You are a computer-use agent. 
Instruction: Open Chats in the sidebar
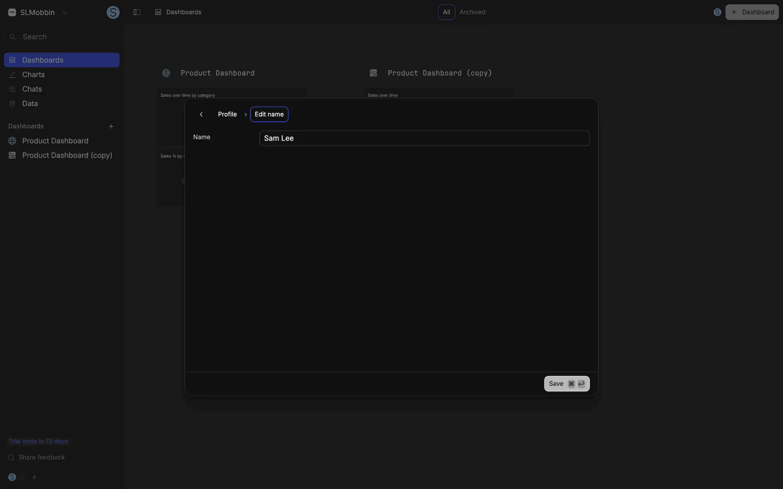tap(32, 89)
